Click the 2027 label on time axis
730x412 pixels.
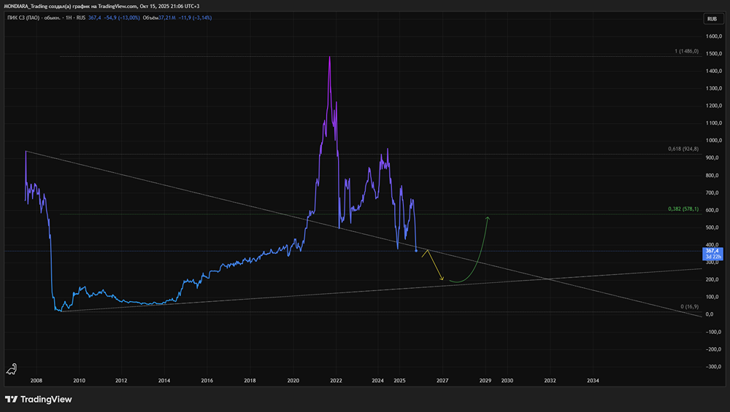(442, 381)
